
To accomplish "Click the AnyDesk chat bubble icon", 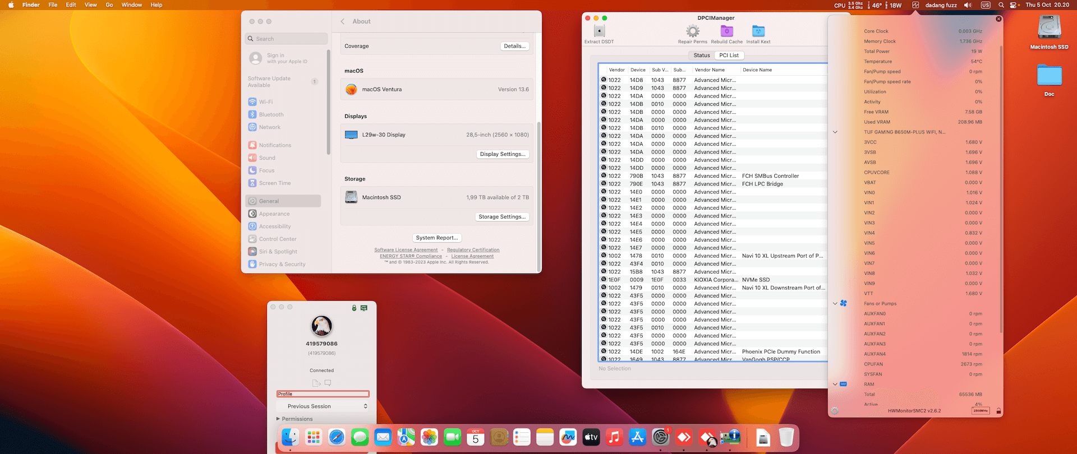I will click(x=328, y=383).
